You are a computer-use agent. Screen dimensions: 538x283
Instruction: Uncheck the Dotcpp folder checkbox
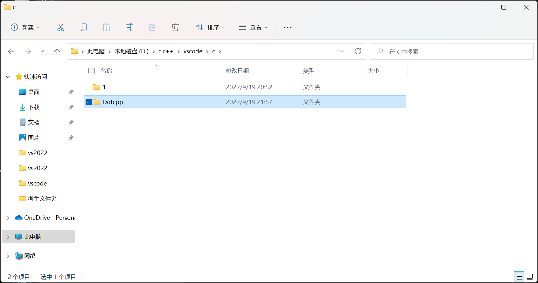[x=89, y=102]
